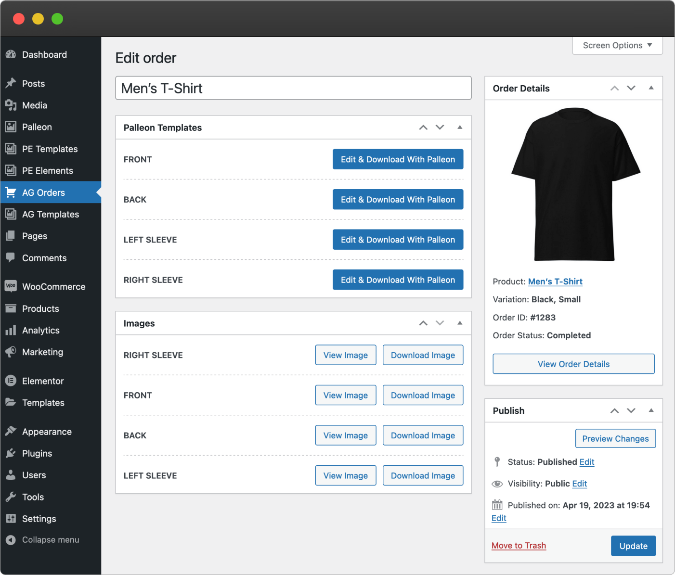Click the Elementor circle icon

pos(11,381)
